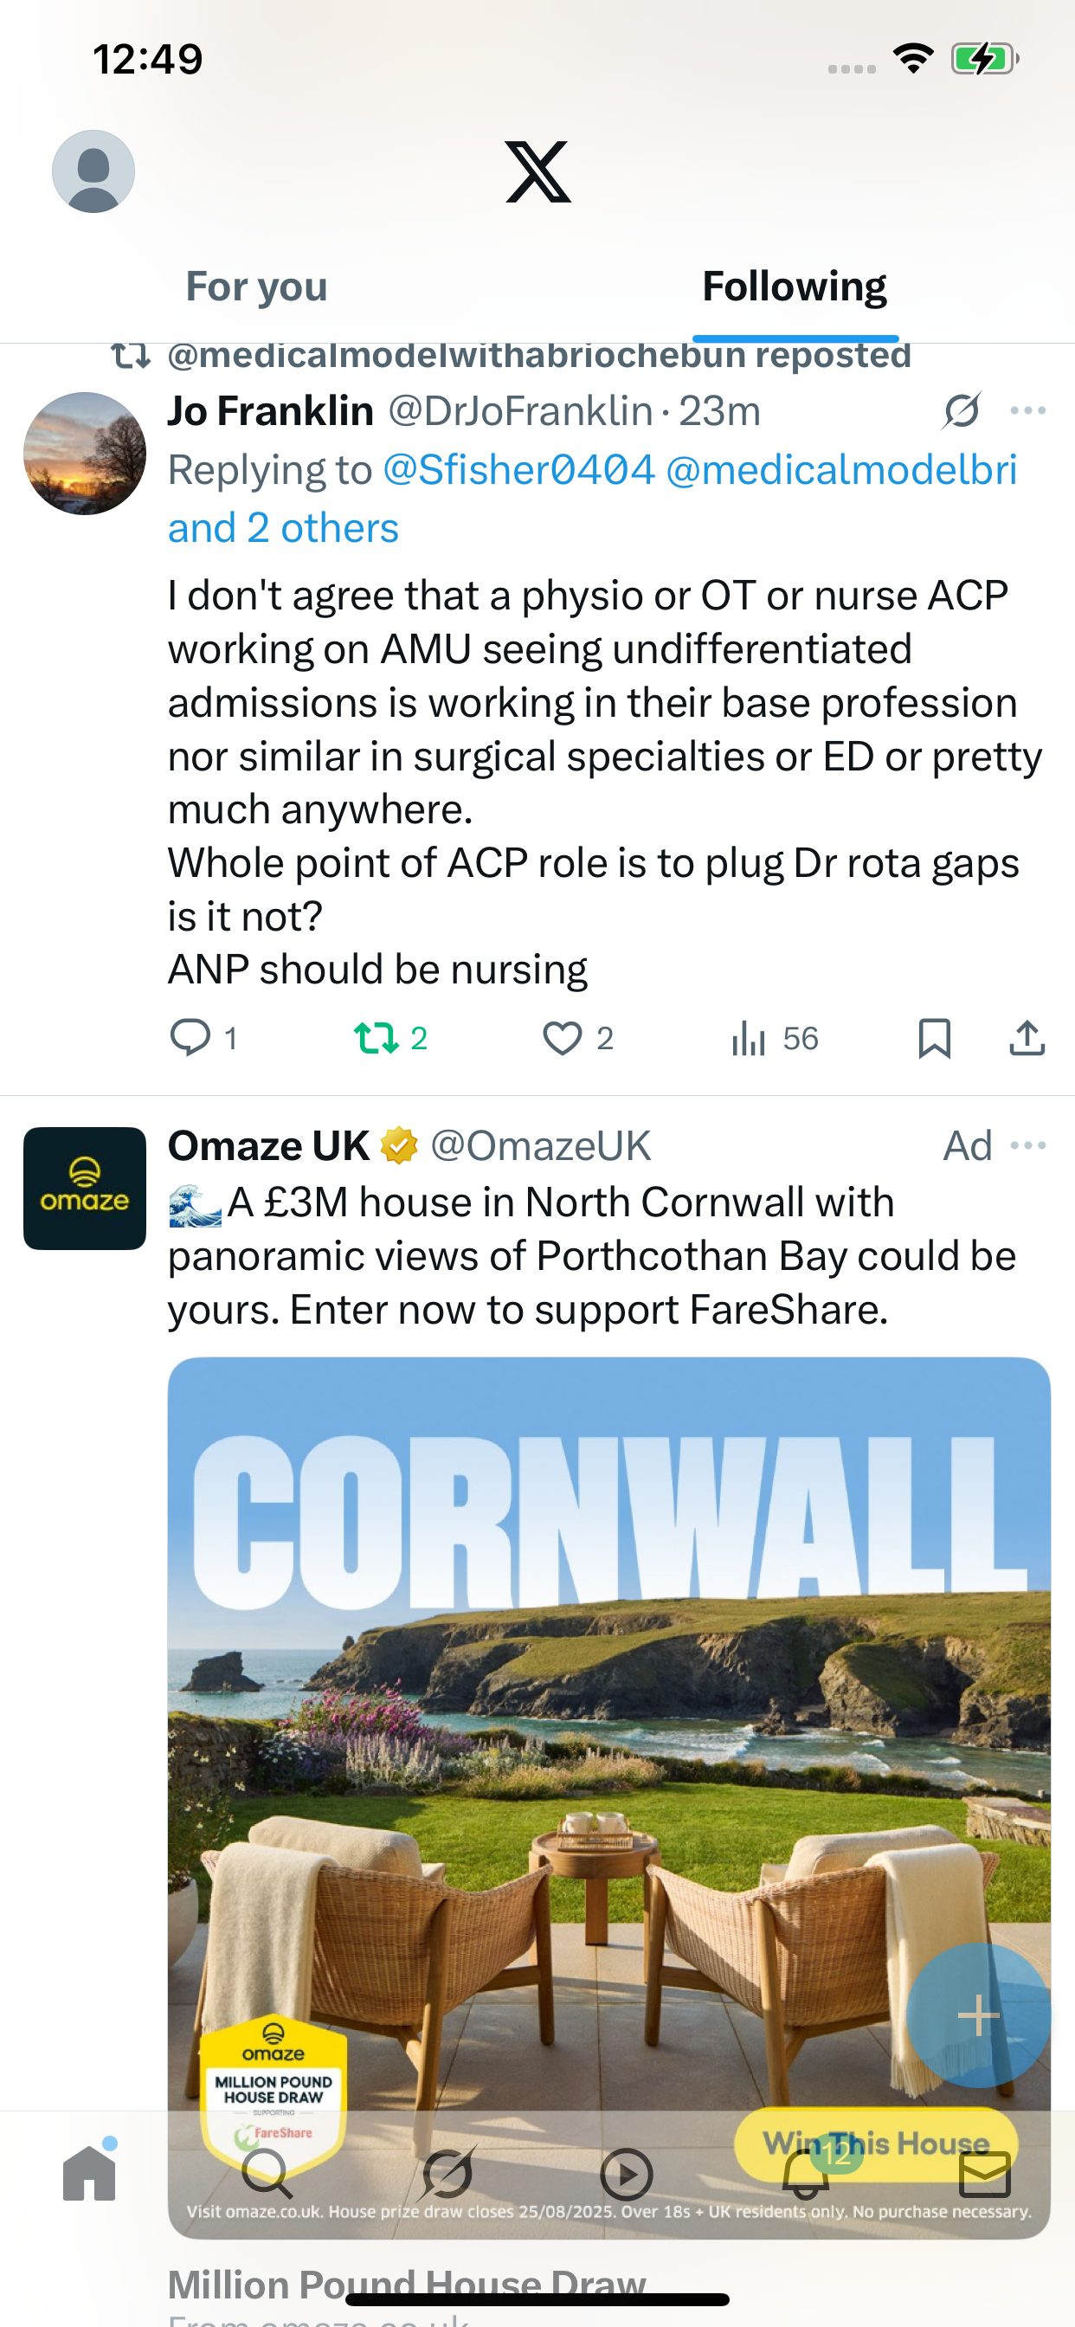1075x2327 pixels.
Task: Open profile avatar menu
Action: (x=93, y=171)
